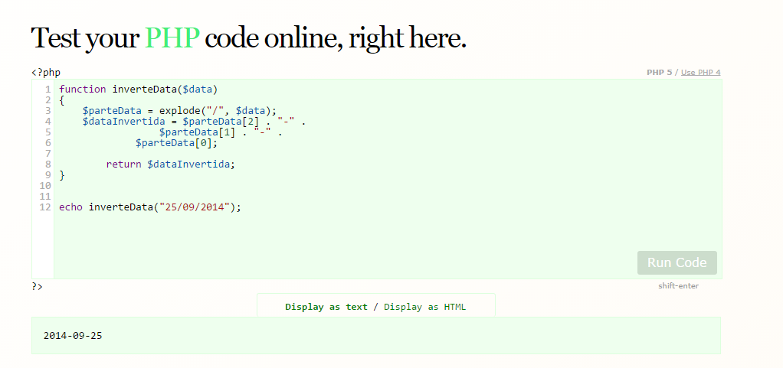Select Display as text option
The width and height of the screenshot is (783, 368).
(326, 307)
